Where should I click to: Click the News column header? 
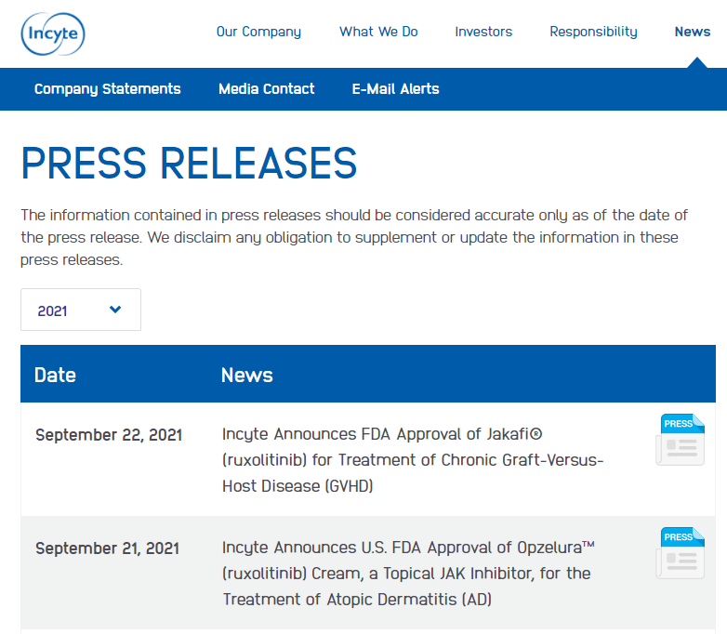click(x=247, y=375)
